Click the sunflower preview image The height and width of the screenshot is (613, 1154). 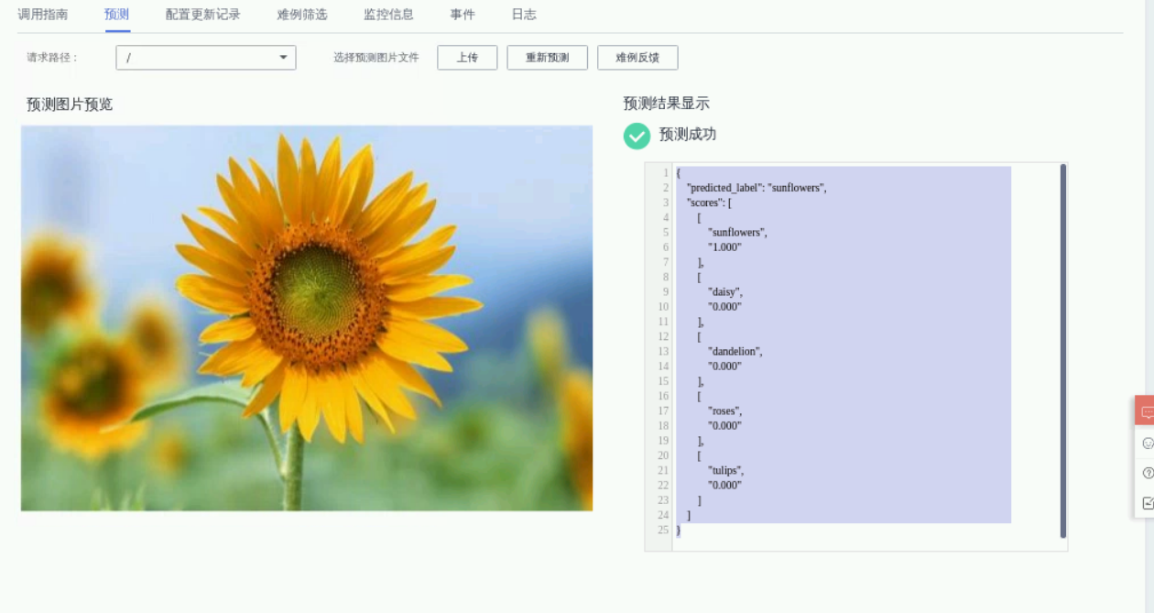click(307, 318)
